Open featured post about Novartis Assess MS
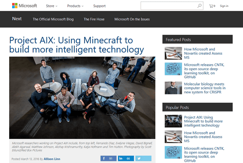243x163 pixels. [x=203, y=53]
